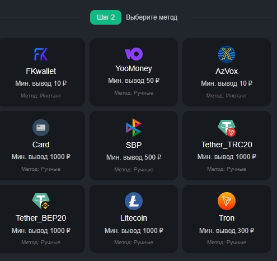Viewport: 277px width, 261px height.
Task: Select the Tether_BEP20 method title
Action: click(x=41, y=218)
